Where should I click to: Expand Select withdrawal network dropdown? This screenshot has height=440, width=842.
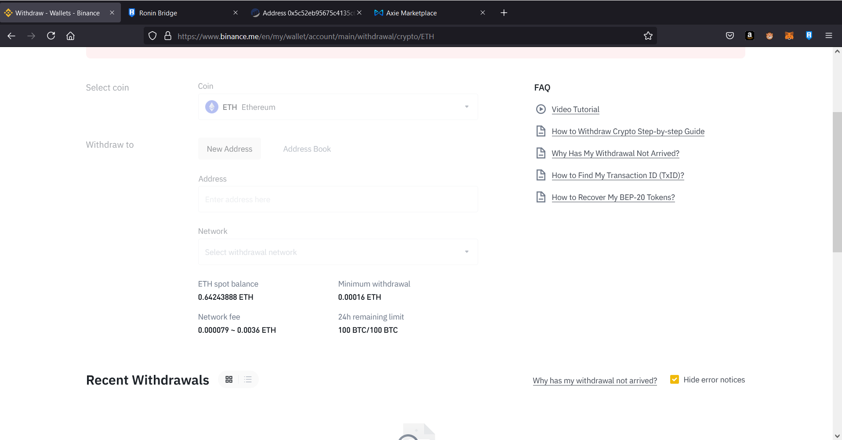tap(338, 252)
